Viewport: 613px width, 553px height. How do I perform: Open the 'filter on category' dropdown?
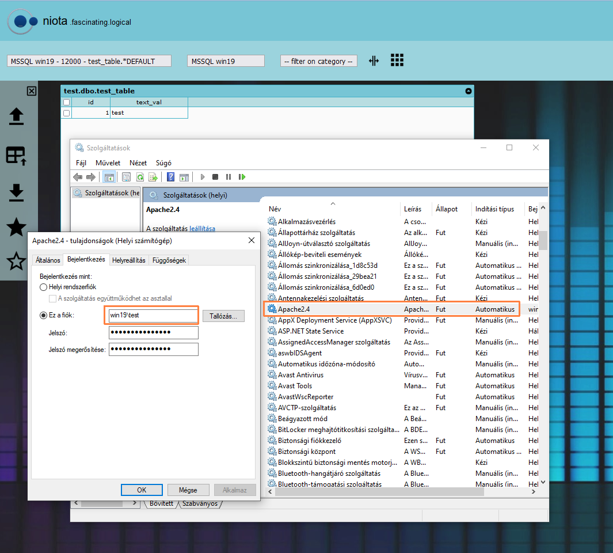coord(319,61)
